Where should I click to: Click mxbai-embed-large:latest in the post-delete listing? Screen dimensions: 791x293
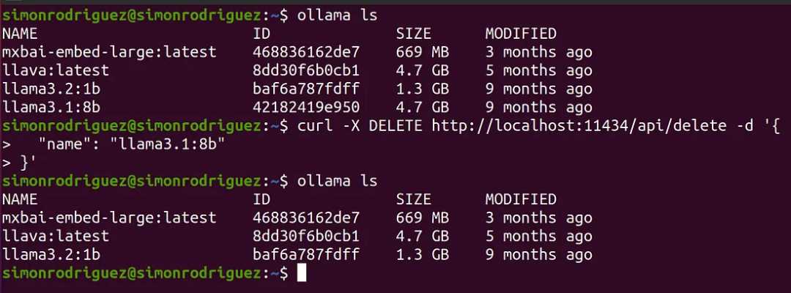[x=109, y=218]
